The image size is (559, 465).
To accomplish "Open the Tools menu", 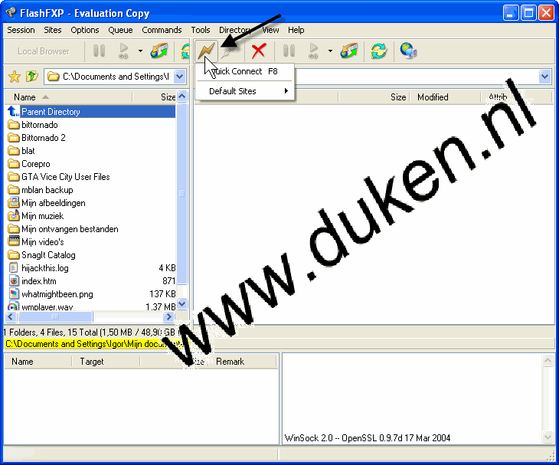I will click(x=201, y=30).
